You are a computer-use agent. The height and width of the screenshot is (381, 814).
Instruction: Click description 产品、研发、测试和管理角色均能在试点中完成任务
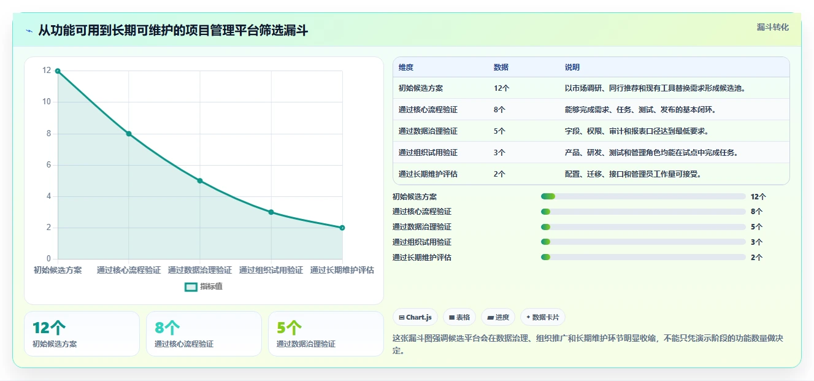click(x=651, y=153)
